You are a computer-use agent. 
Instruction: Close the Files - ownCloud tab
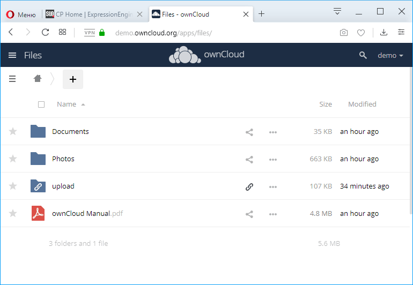point(246,14)
